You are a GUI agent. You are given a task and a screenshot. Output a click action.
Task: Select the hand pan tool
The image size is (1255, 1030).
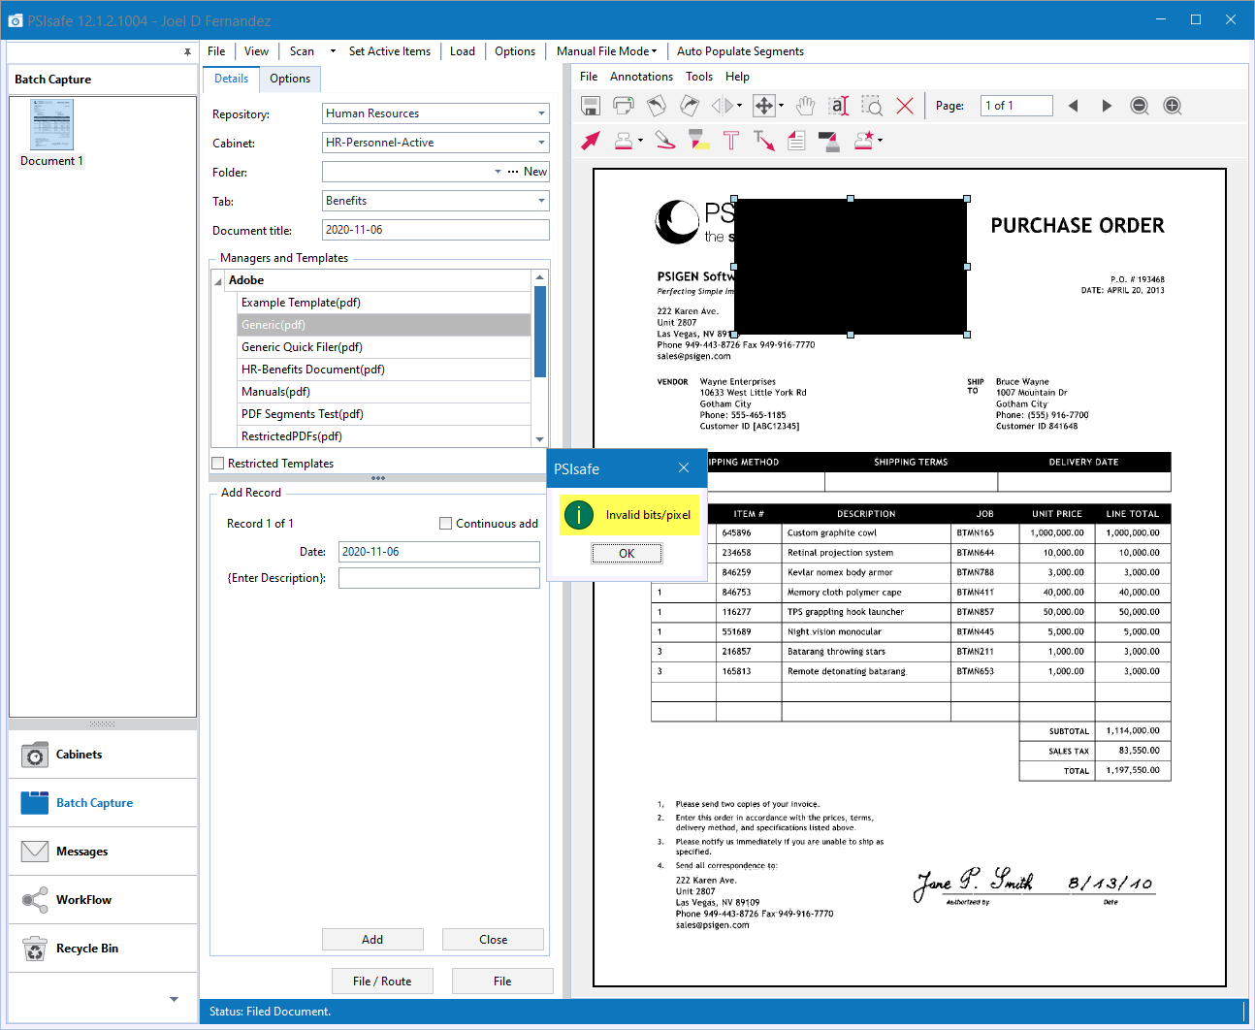805,106
